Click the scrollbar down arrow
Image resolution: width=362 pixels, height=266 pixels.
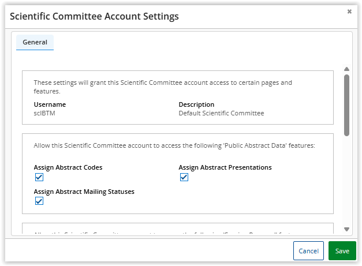tap(346, 229)
